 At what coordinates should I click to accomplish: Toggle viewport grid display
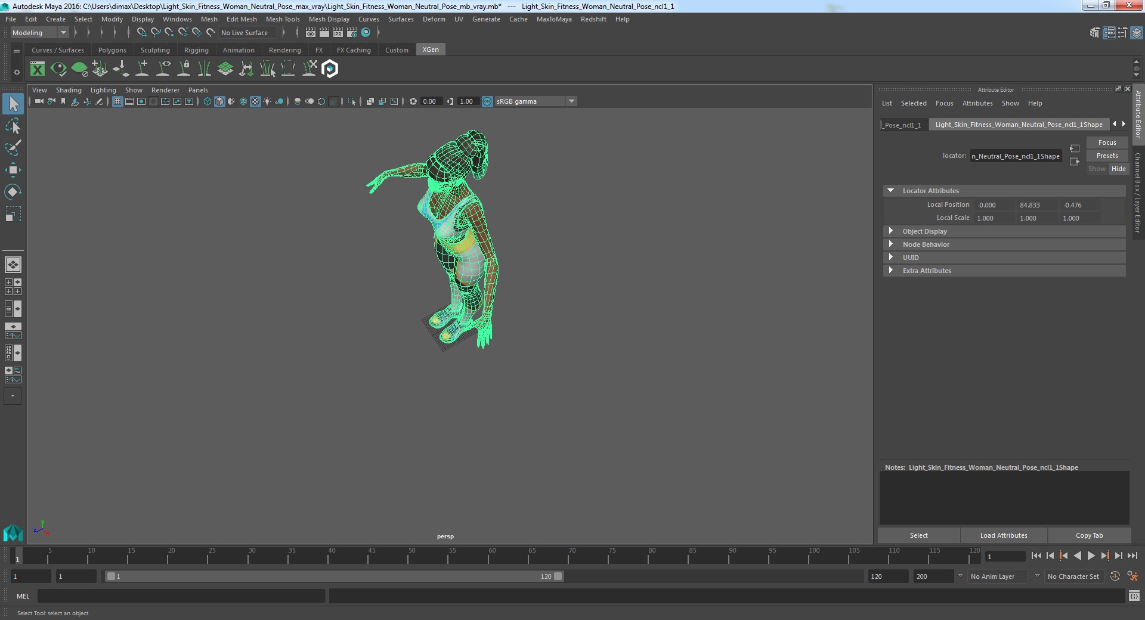(117, 101)
